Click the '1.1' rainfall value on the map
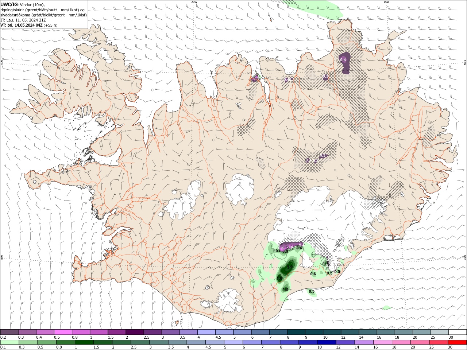Screen dimensions: 467x350 pyautogui.click(x=325, y=263)
